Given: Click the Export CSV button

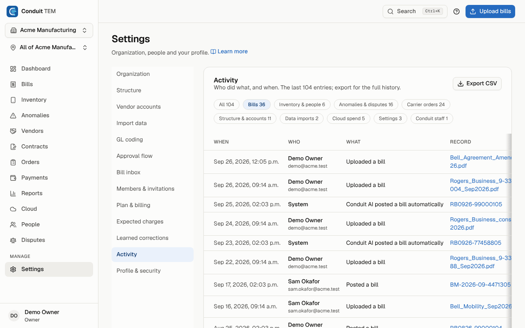Looking at the screenshot, I should (x=477, y=84).
